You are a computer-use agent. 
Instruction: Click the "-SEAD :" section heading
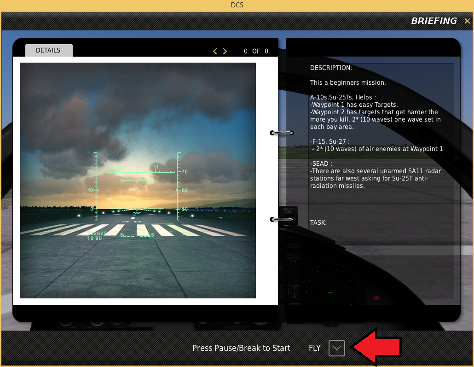[x=321, y=163]
